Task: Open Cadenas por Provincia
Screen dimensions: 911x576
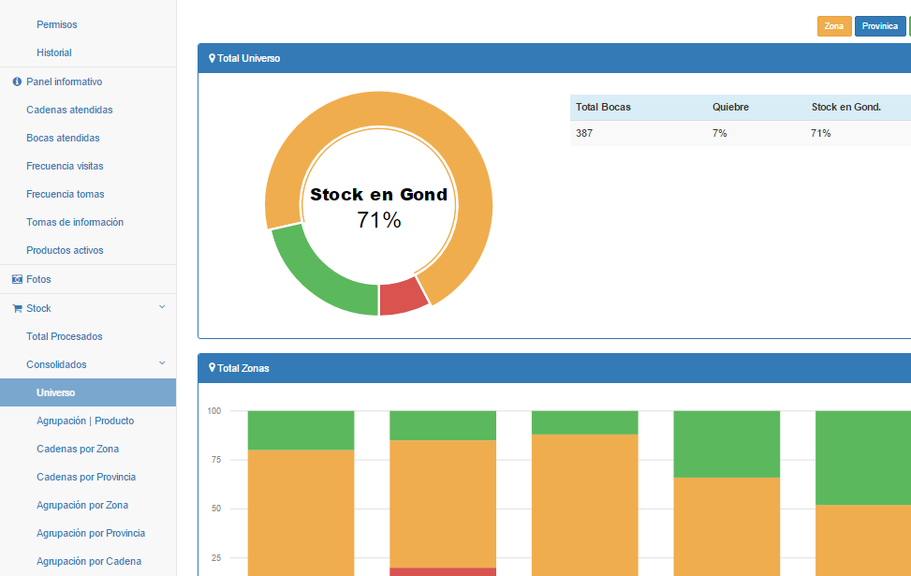Action: 86,478
